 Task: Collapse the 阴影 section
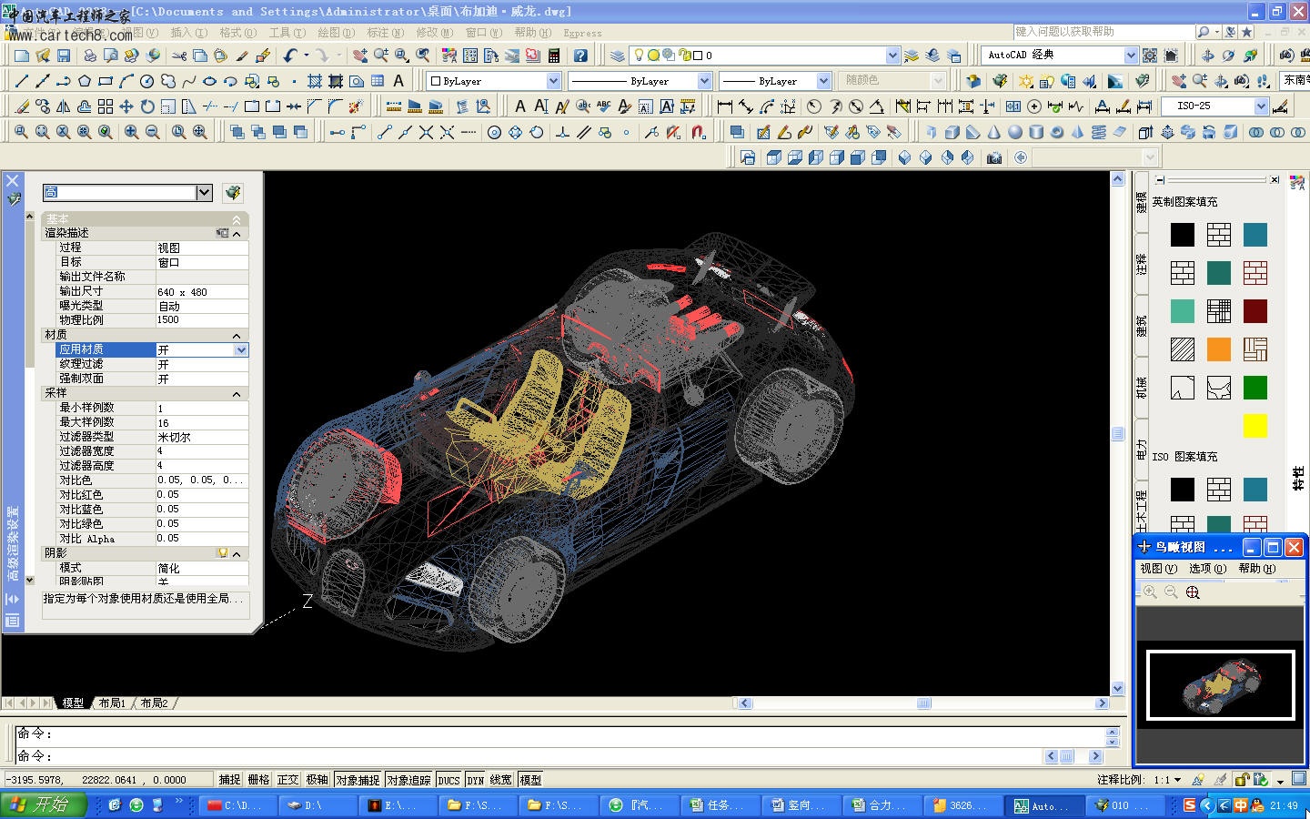237,554
